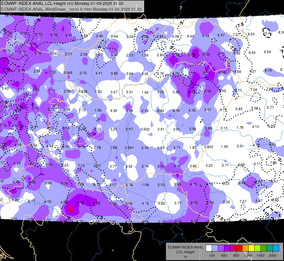The image size is (284, 261).
Task: Click the wind shear value 1.98
Action: click(x=145, y=185)
